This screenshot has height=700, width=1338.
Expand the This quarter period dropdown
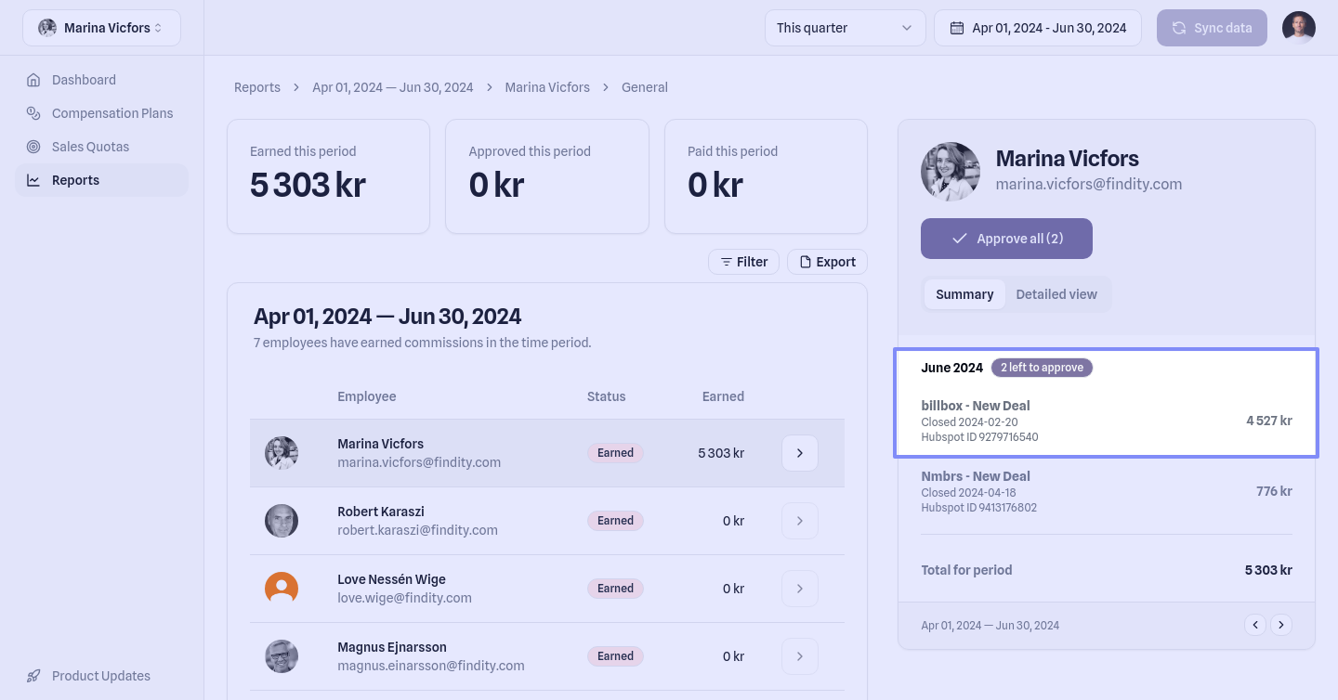pyautogui.click(x=845, y=28)
